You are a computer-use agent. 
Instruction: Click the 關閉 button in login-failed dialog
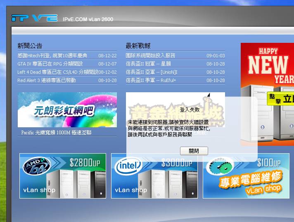click(194, 151)
